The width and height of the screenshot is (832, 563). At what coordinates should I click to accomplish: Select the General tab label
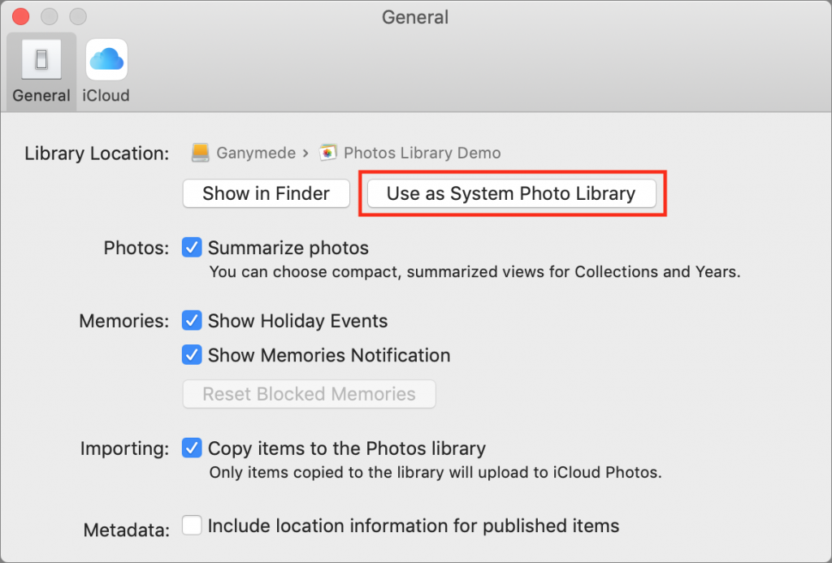(x=41, y=95)
